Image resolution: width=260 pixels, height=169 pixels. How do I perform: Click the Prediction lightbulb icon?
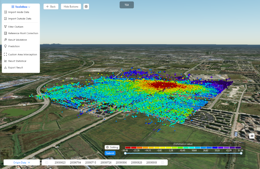tap(6, 46)
